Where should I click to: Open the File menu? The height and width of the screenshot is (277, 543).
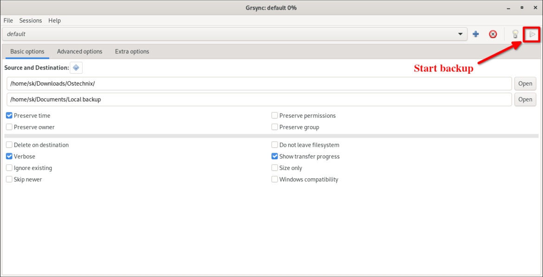coord(8,20)
